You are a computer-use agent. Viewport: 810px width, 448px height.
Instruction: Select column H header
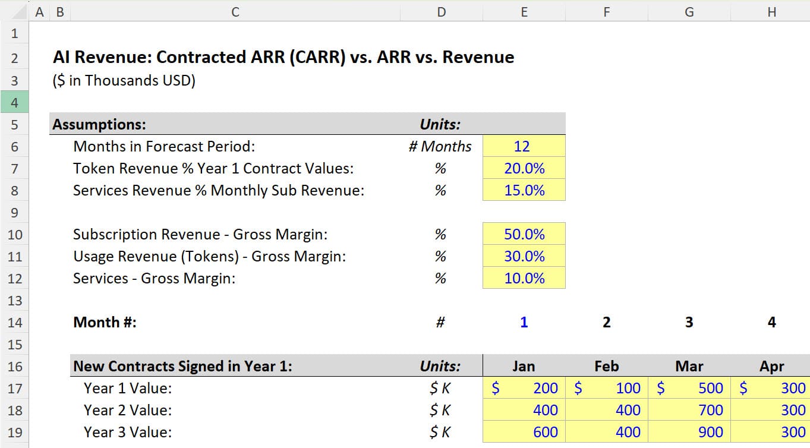pos(771,11)
